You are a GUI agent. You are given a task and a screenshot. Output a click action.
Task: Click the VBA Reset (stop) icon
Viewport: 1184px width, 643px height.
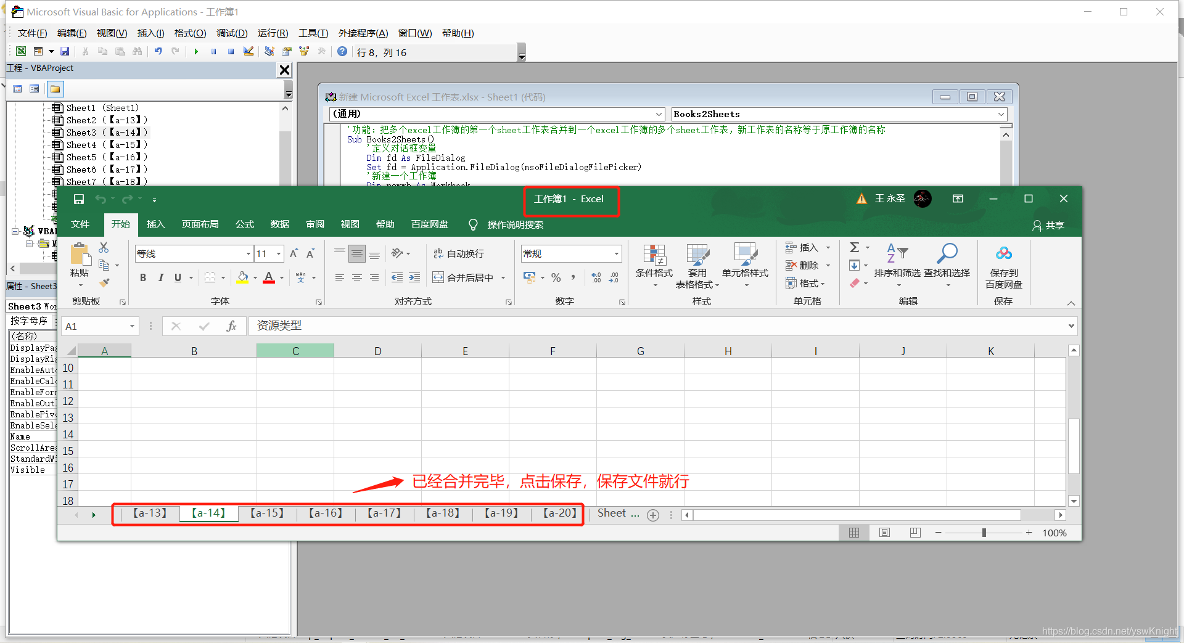pos(231,52)
